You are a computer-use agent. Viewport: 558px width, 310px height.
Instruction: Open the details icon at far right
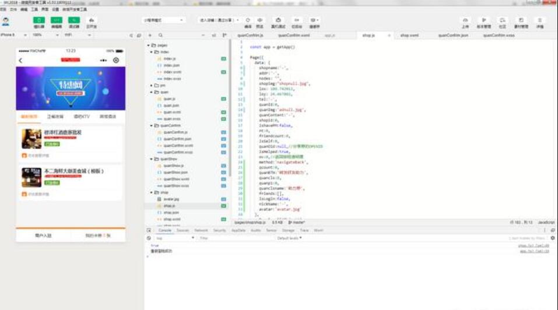pos(539,20)
